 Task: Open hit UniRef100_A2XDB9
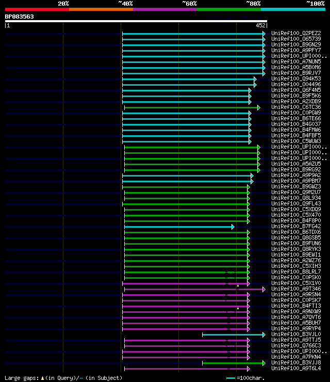click(x=296, y=101)
